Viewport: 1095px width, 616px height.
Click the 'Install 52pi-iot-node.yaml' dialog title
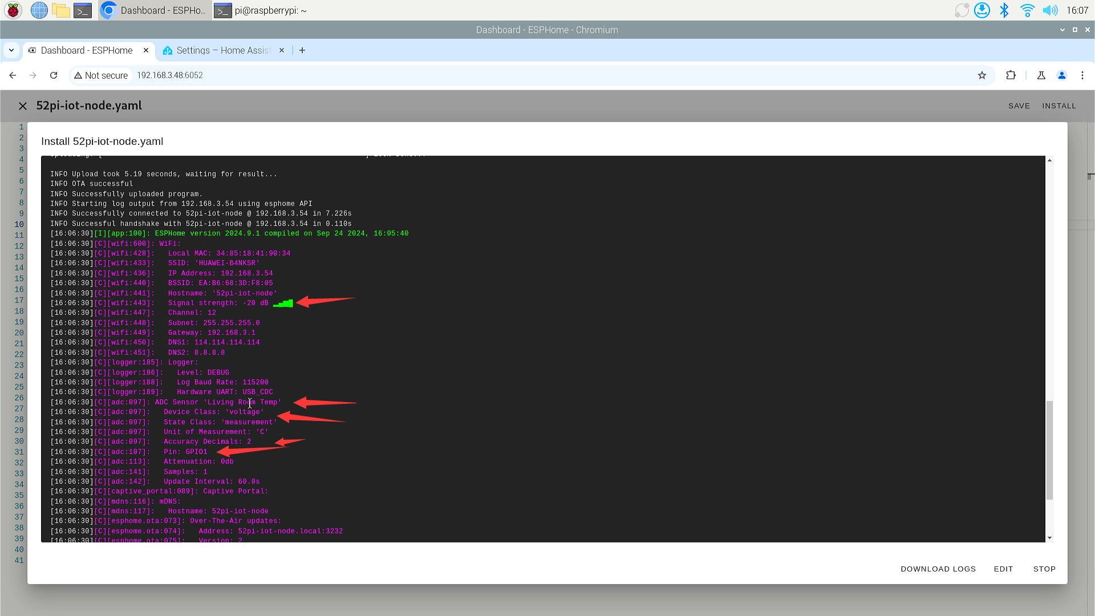[x=102, y=141]
